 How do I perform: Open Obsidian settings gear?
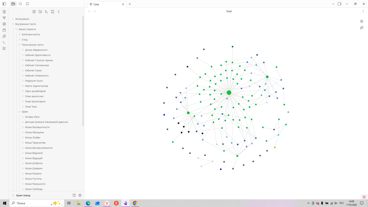(80, 195)
